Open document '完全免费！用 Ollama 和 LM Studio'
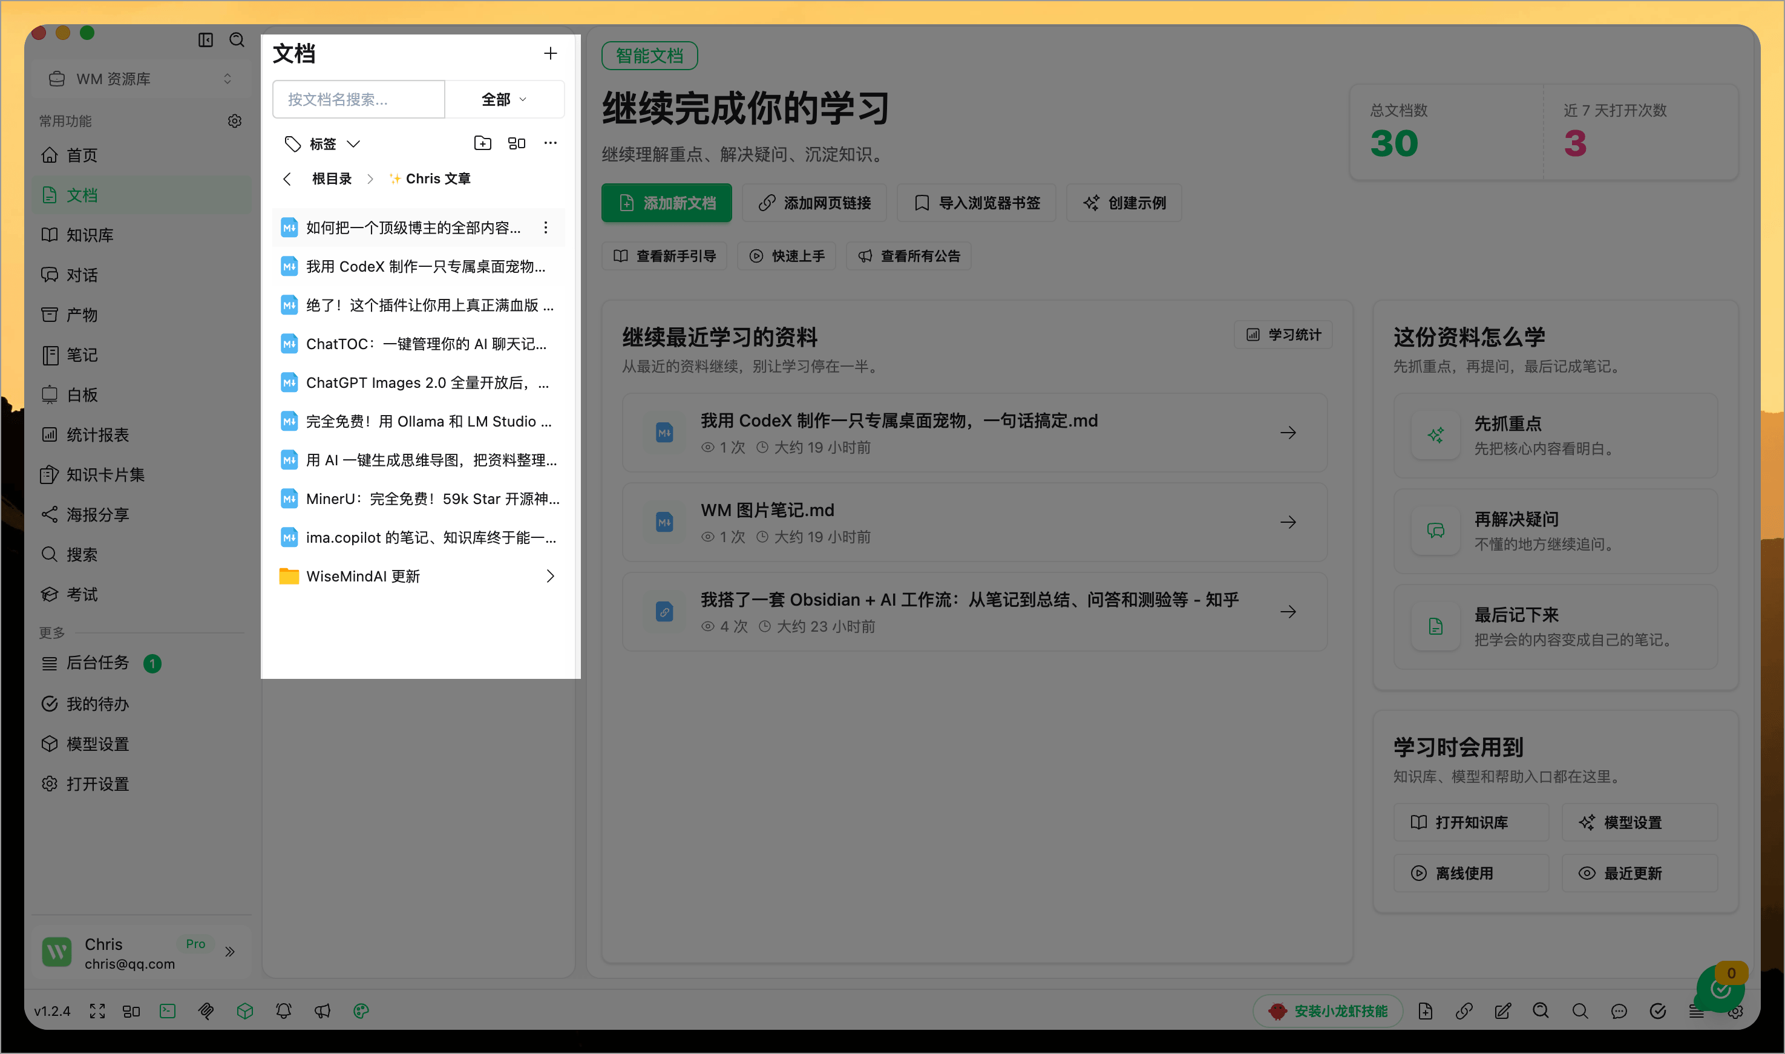1785x1054 pixels. coord(418,421)
